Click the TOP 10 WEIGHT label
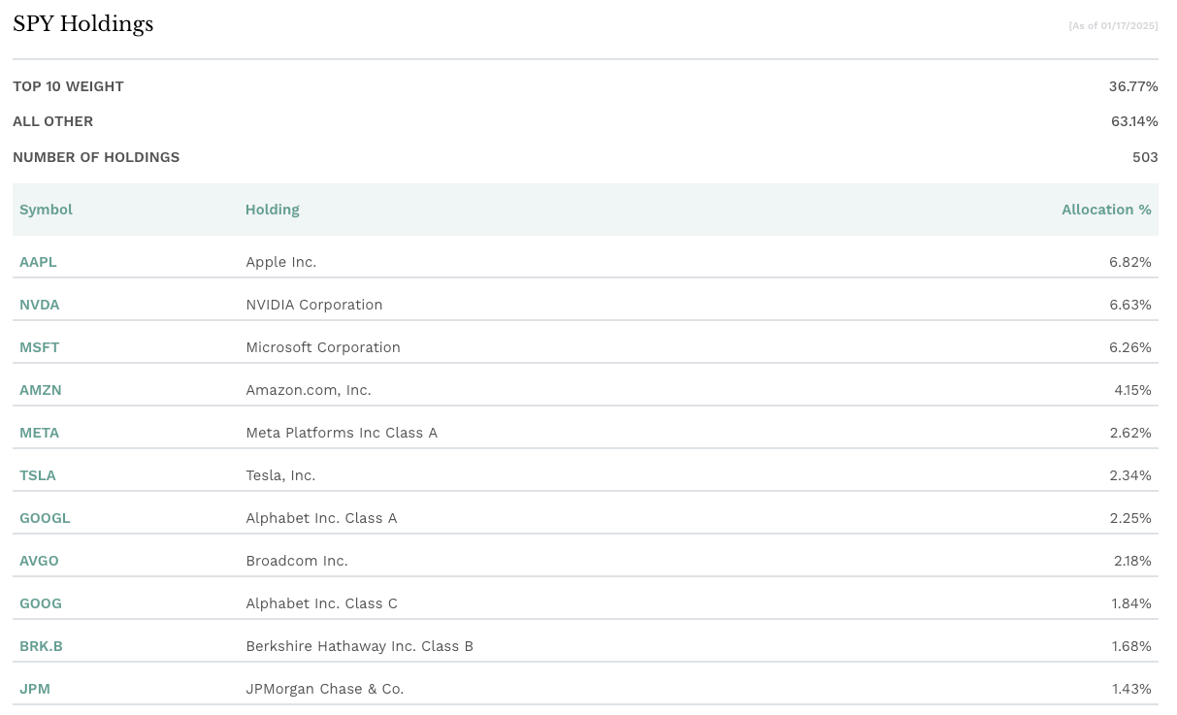Image resolution: width=1177 pixels, height=715 pixels. (x=68, y=86)
